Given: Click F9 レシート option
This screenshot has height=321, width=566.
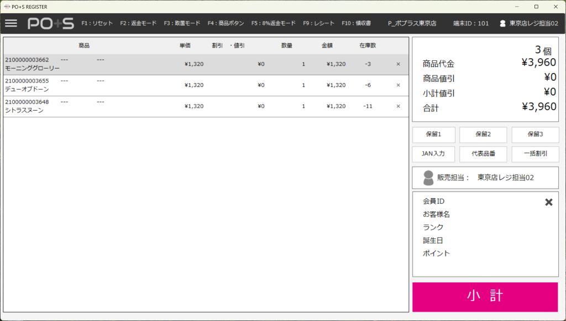Looking at the screenshot, I should click(319, 24).
